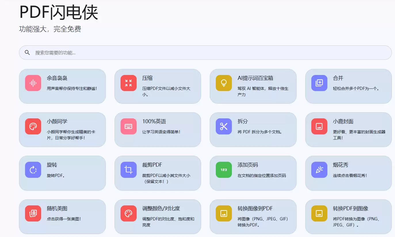
Task: Click description 将PDF转换为图像（PNG、JPEG、GIF）。
Action: point(357,222)
